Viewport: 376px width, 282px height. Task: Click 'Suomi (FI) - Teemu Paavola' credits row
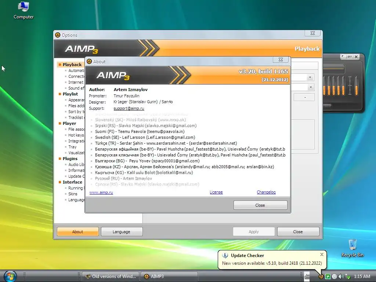(140, 131)
